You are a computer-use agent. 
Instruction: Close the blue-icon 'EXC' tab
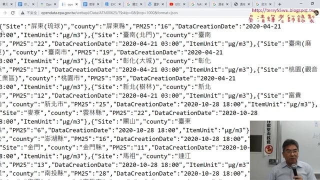click(119, 4)
